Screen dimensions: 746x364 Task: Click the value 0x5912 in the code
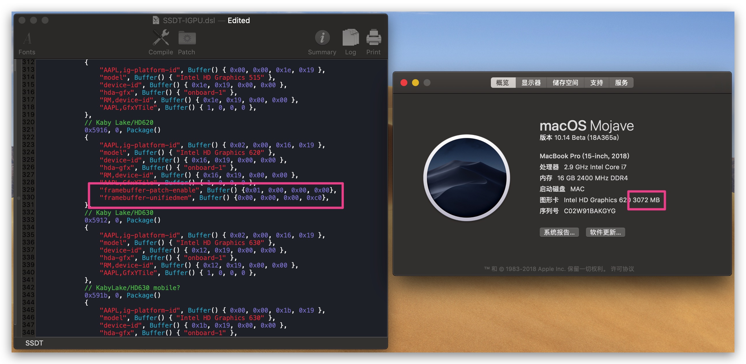click(96, 220)
